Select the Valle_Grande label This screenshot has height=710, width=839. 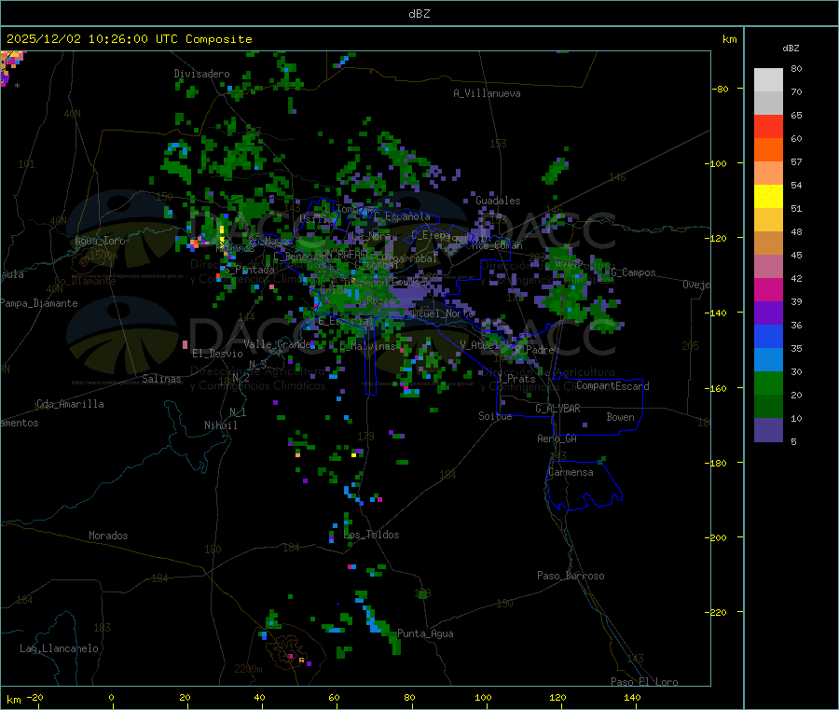point(277,344)
